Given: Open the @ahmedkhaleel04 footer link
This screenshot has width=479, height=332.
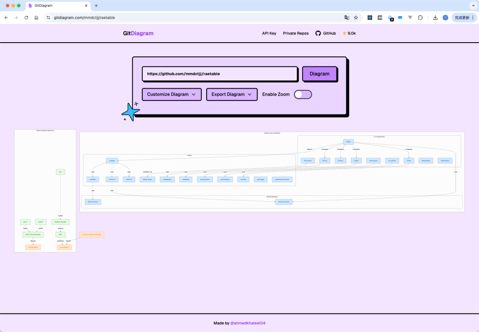Looking at the screenshot, I should click(248, 323).
